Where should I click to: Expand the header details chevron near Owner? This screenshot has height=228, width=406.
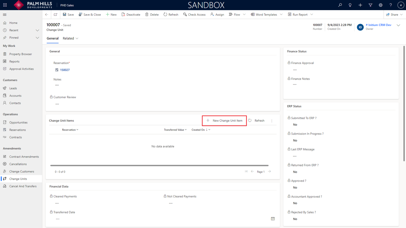pyautogui.click(x=398, y=25)
